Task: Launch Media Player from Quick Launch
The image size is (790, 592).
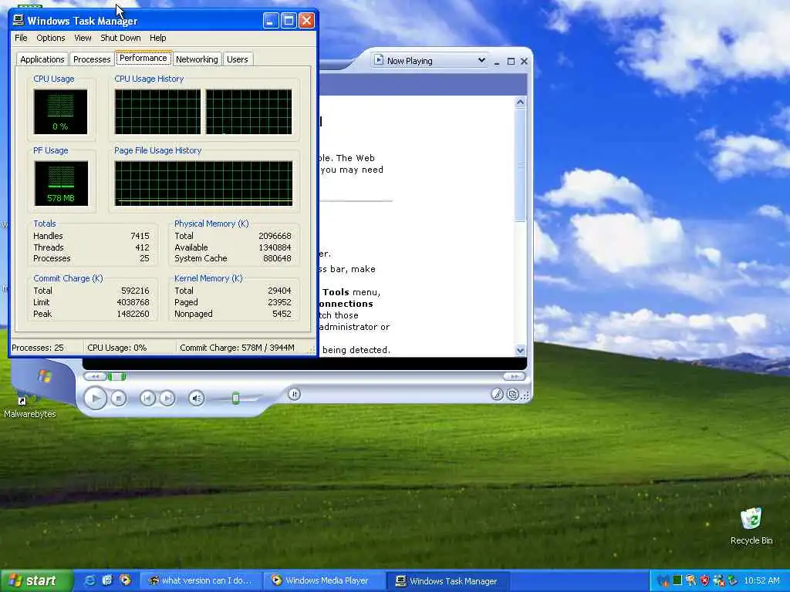Action: tap(125, 580)
